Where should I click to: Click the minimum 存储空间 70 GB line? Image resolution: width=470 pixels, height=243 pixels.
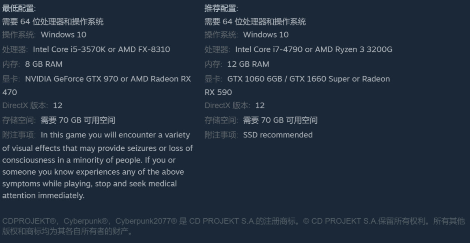click(x=59, y=120)
